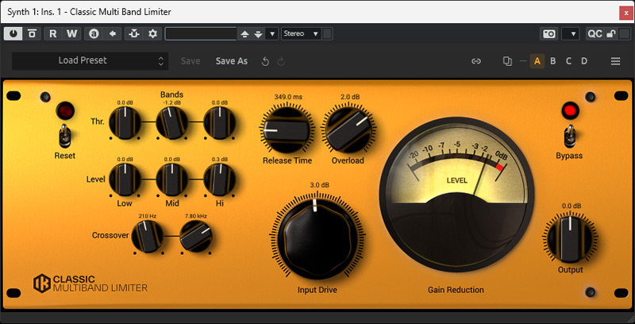The width and height of the screenshot is (635, 324).
Task: Click the copy A to B icon
Action: [507, 61]
